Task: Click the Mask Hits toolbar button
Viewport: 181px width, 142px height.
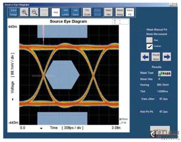Action: pos(108,12)
